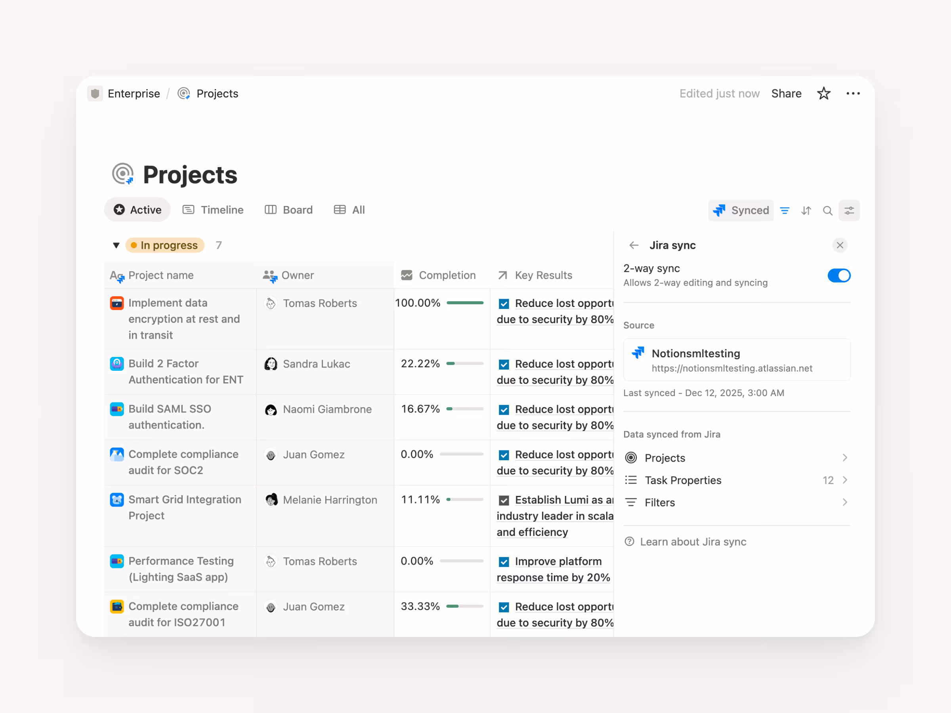Favorite the page using the star icon
This screenshot has height=713, width=951.
[823, 93]
